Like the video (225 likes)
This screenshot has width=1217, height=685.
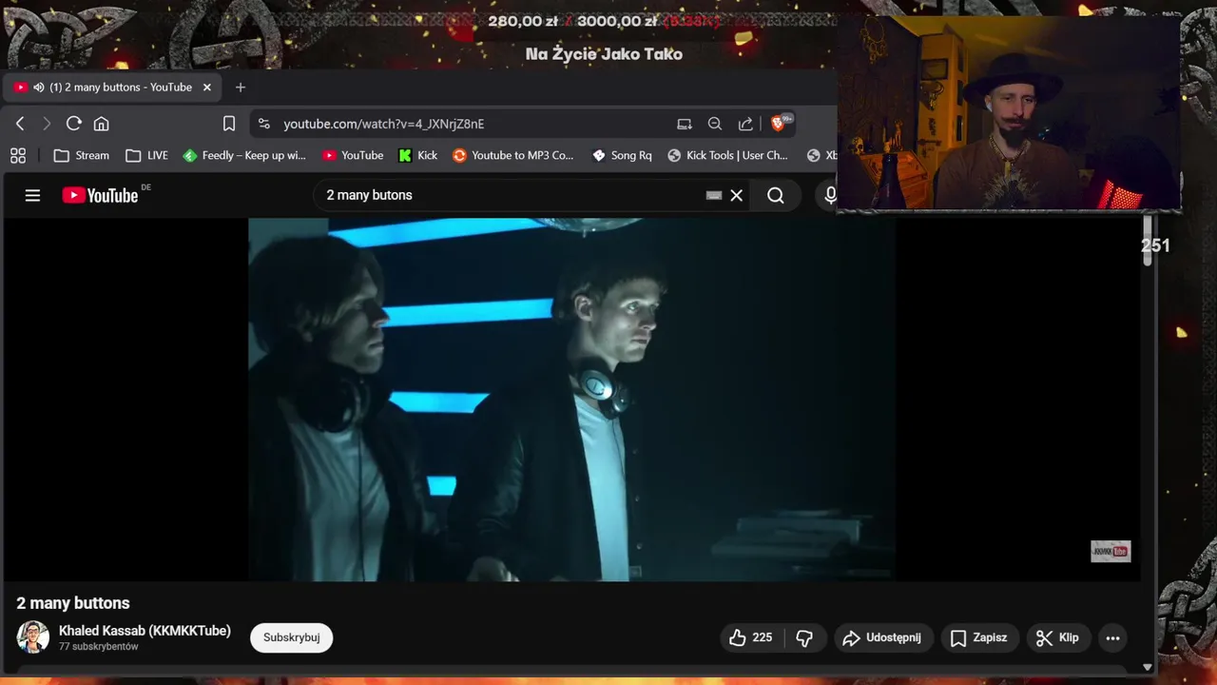[751, 637]
